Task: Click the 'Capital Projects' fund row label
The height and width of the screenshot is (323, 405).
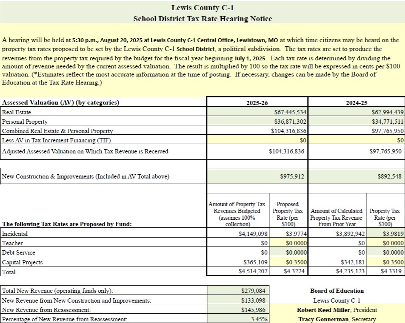Action: point(22,262)
